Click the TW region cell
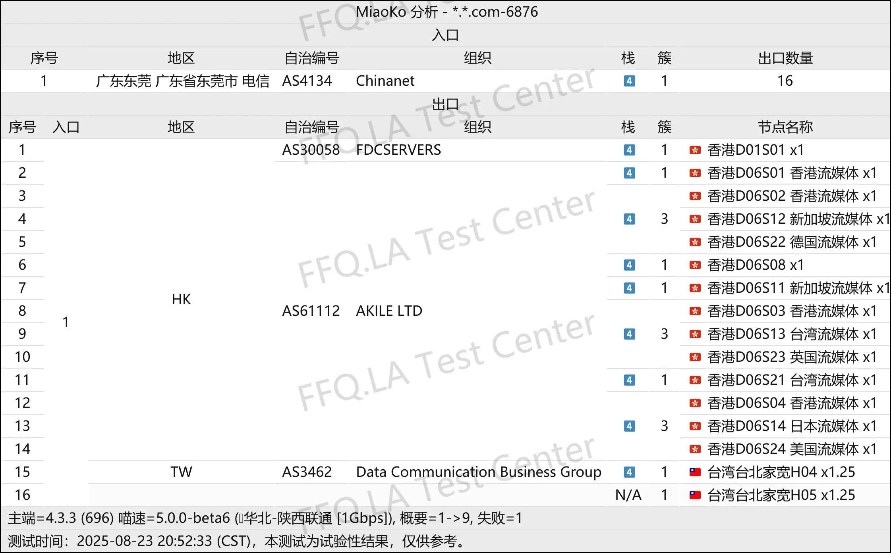The image size is (891, 553). coord(182,472)
